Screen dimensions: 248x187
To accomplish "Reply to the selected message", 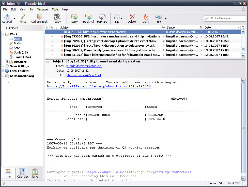I will 74,18.
